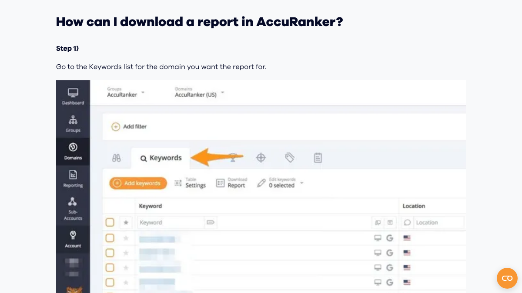Image resolution: width=522 pixels, height=293 pixels.
Task: Open Table Settings
Action: pos(190,183)
